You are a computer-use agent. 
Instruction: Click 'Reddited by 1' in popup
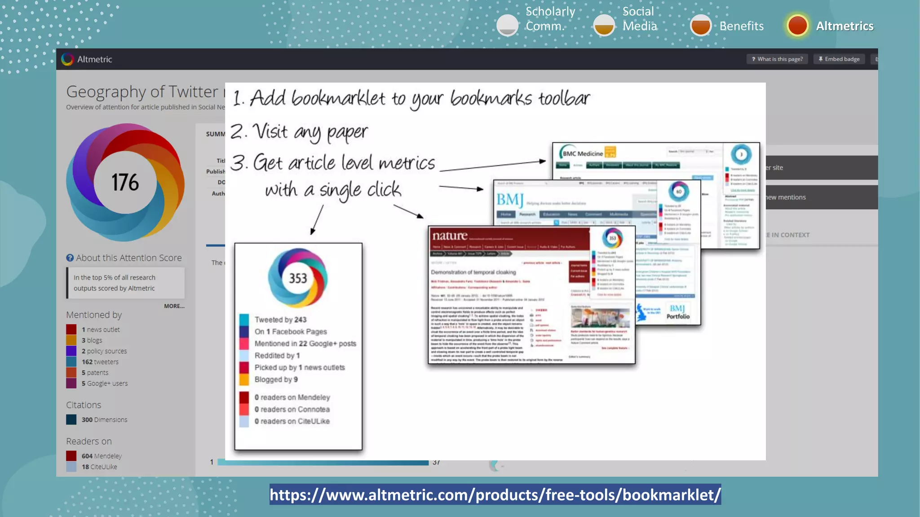point(277,355)
